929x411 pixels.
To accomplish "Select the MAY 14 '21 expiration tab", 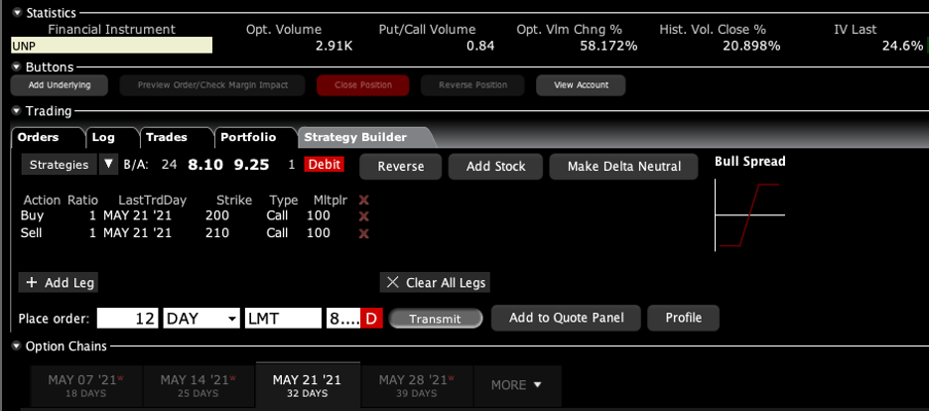I will (x=198, y=385).
